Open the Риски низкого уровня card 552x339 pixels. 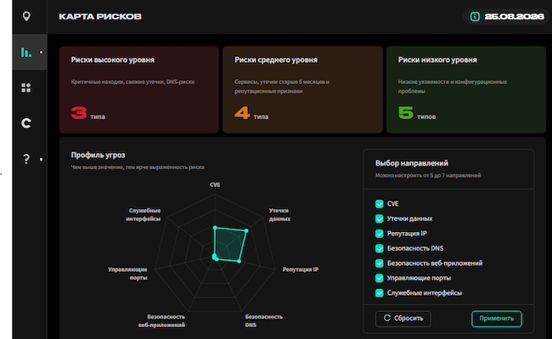tap(466, 90)
